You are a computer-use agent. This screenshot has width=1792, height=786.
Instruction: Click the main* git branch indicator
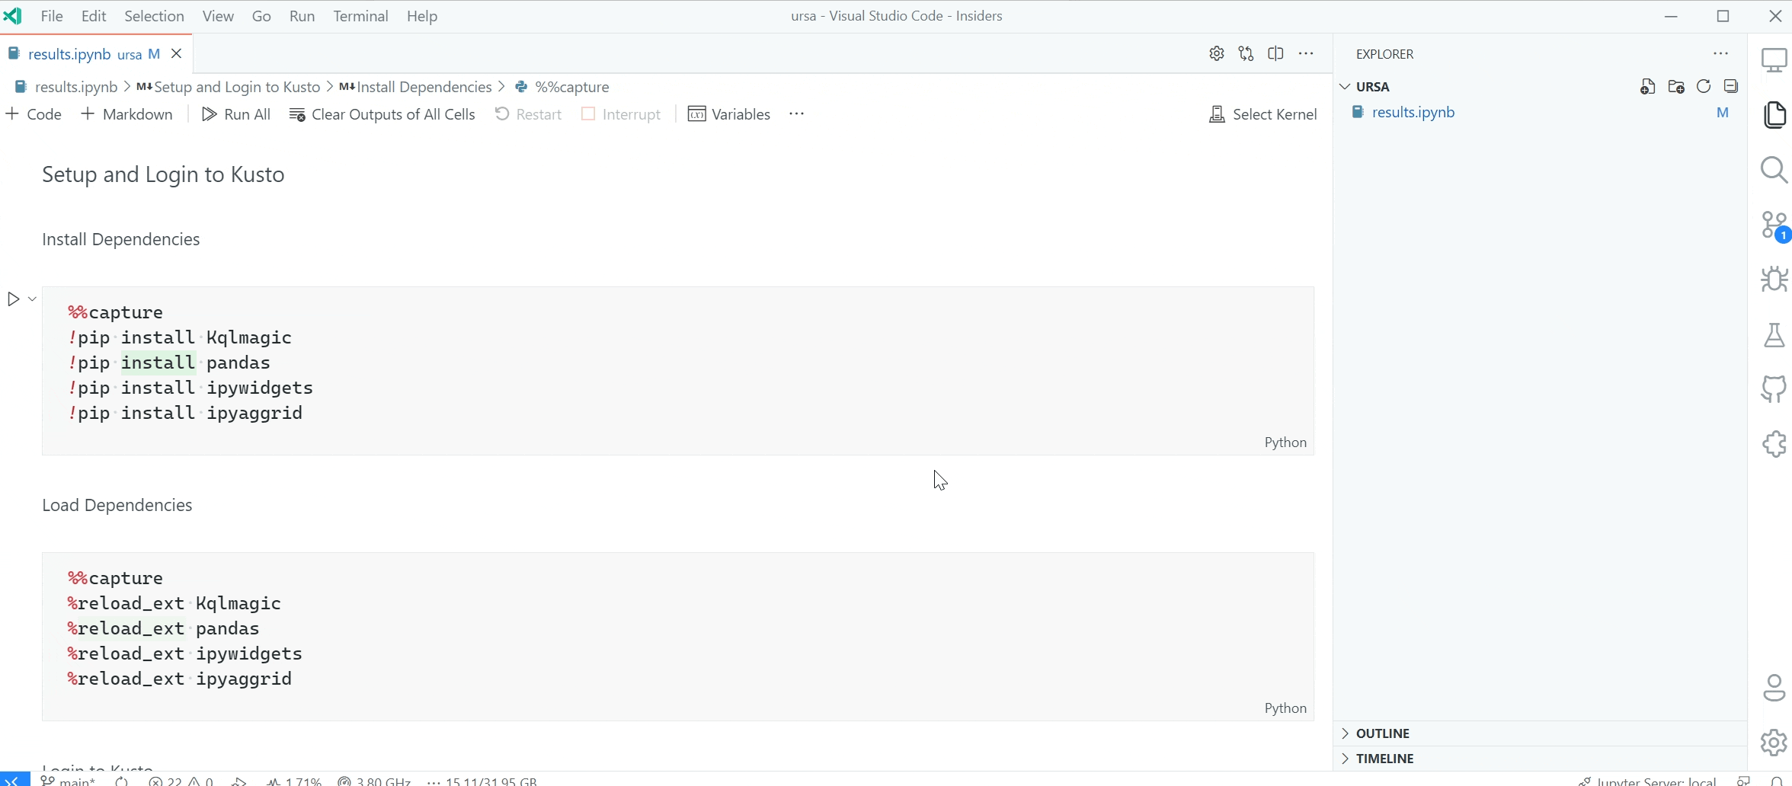tap(68, 780)
